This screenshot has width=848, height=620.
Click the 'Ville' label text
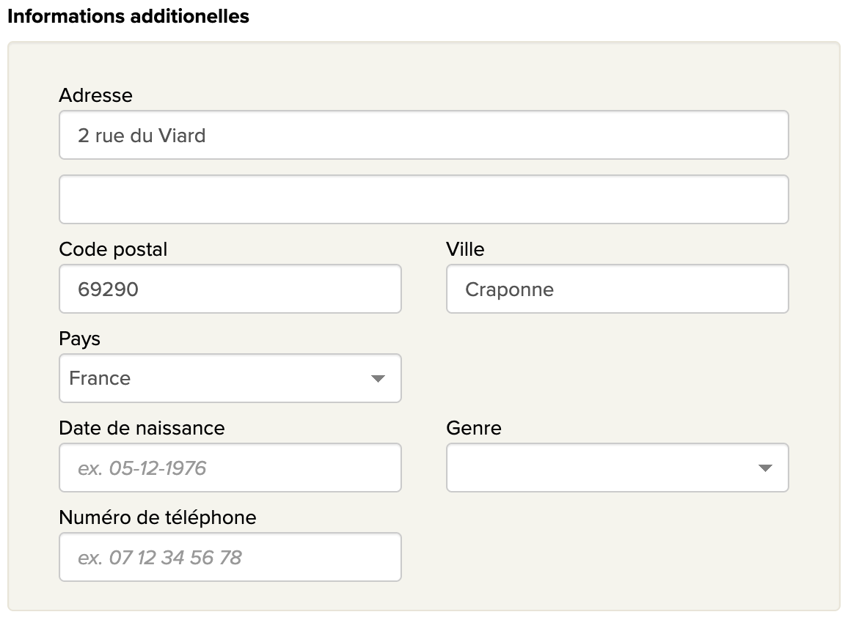(x=465, y=249)
